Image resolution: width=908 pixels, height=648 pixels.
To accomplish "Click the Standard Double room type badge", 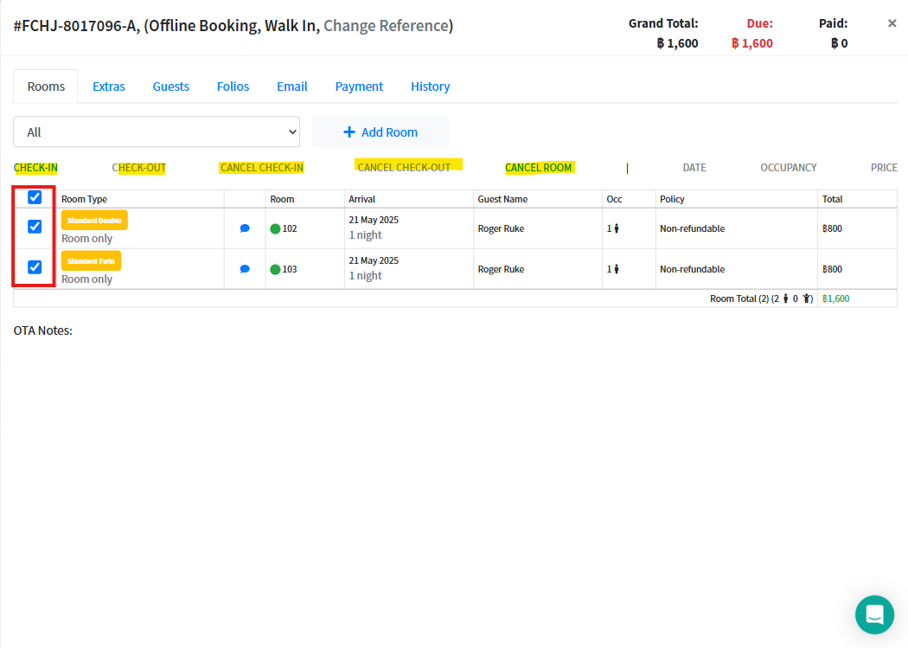I will 94,221.
